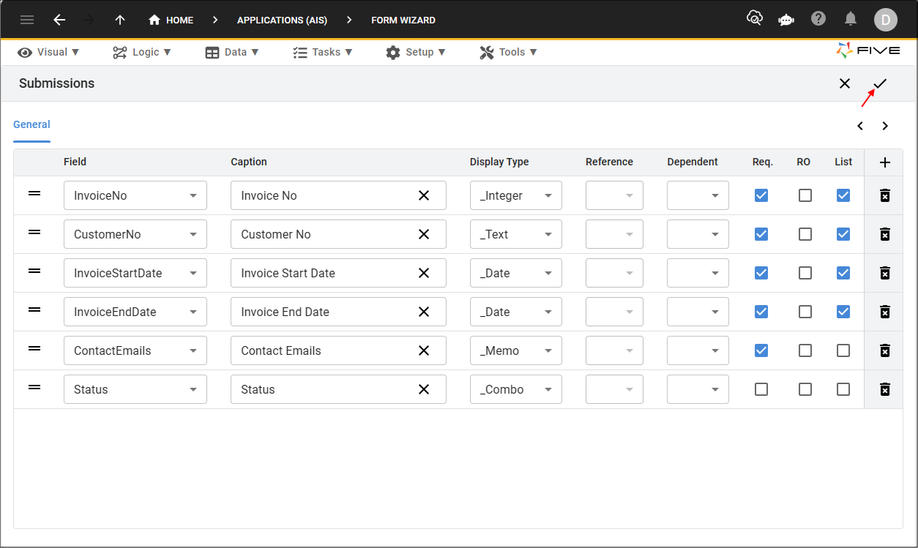918x548 pixels.
Task: Delete the InvoiceNo field row
Action: pyautogui.click(x=884, y=195)
